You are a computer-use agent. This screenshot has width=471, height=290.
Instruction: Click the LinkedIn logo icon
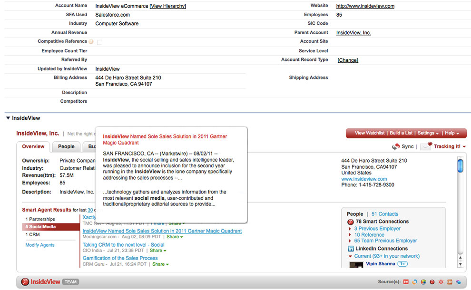(351, 249)
